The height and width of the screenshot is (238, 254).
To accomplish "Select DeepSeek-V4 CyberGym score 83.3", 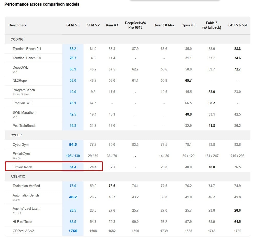I will click(x=135, y=144).
